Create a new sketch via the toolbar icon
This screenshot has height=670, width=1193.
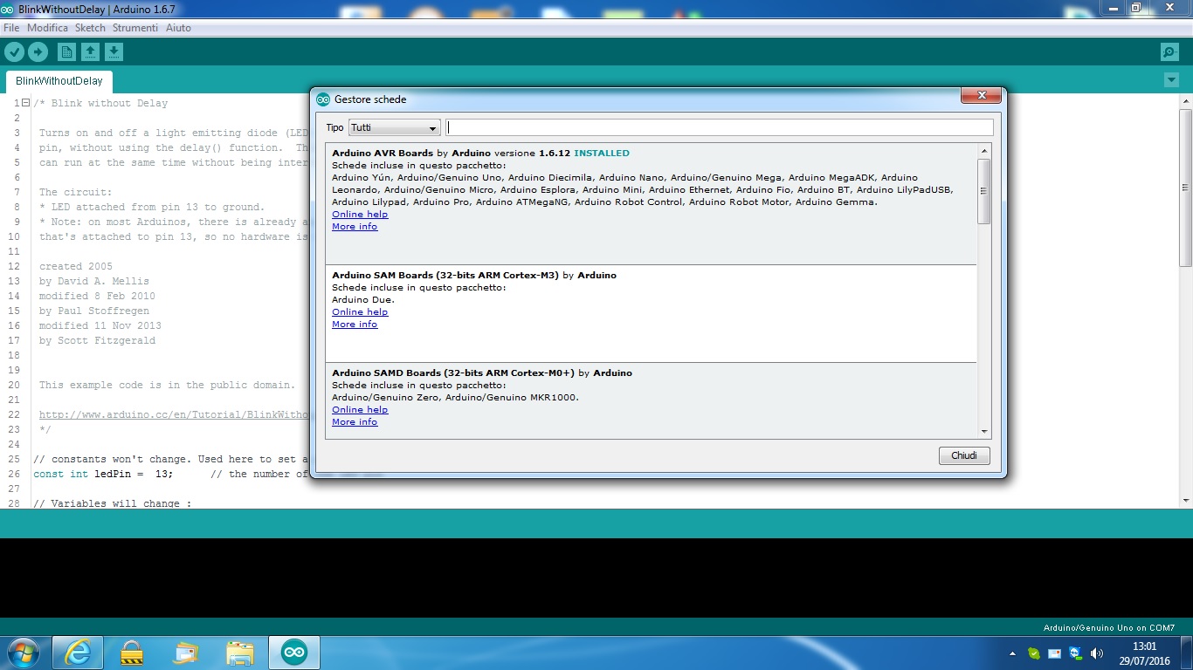tap(66, 51)
